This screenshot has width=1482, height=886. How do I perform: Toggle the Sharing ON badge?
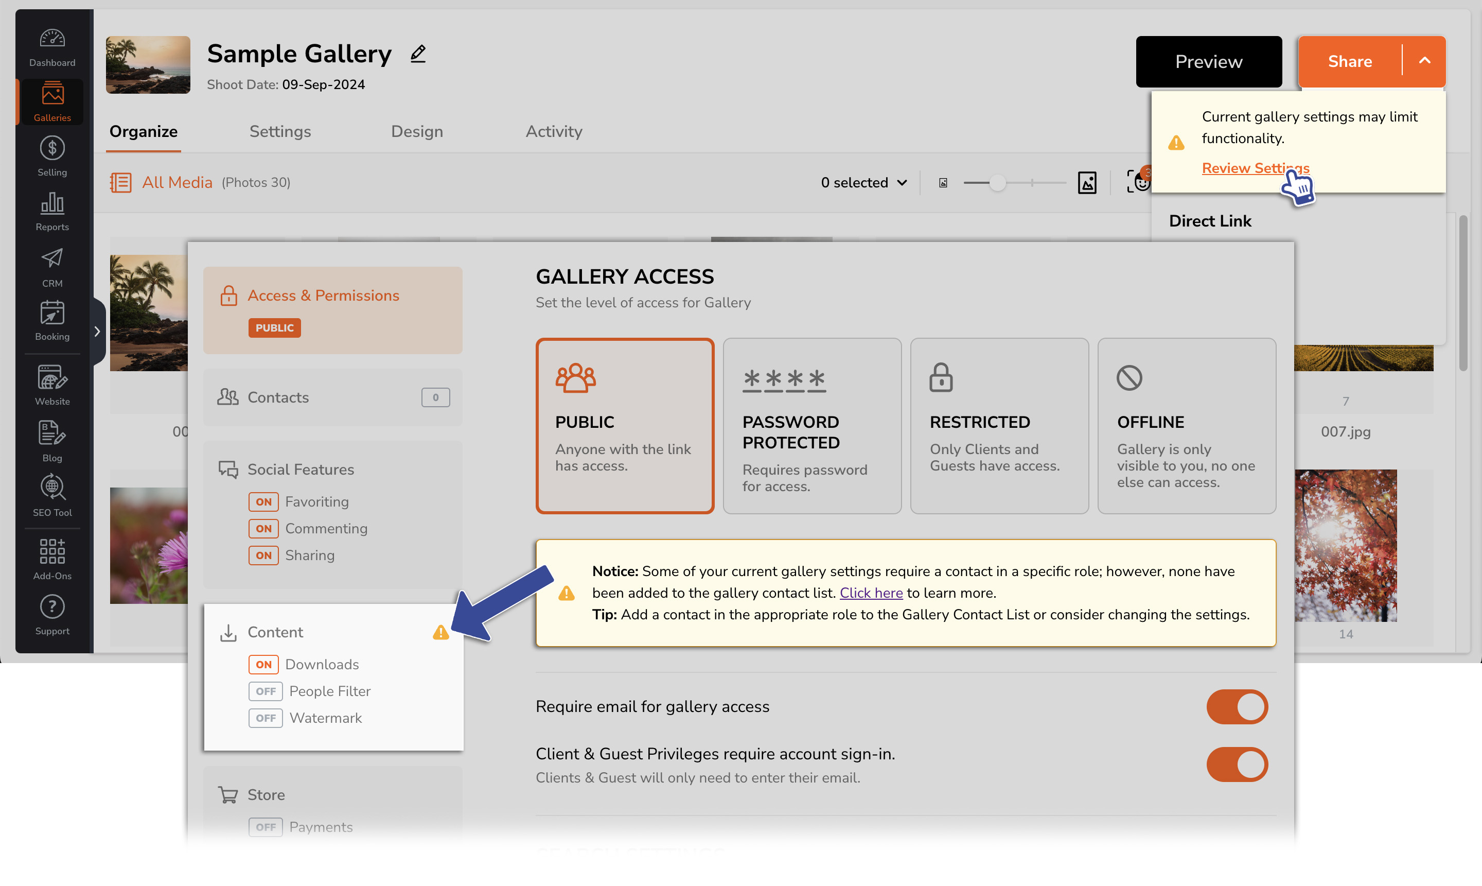(263, 555)
